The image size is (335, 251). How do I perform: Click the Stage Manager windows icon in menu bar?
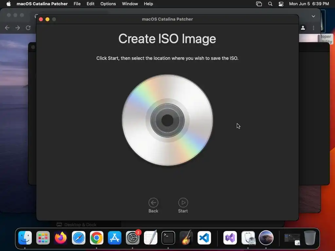coord(259,4)
